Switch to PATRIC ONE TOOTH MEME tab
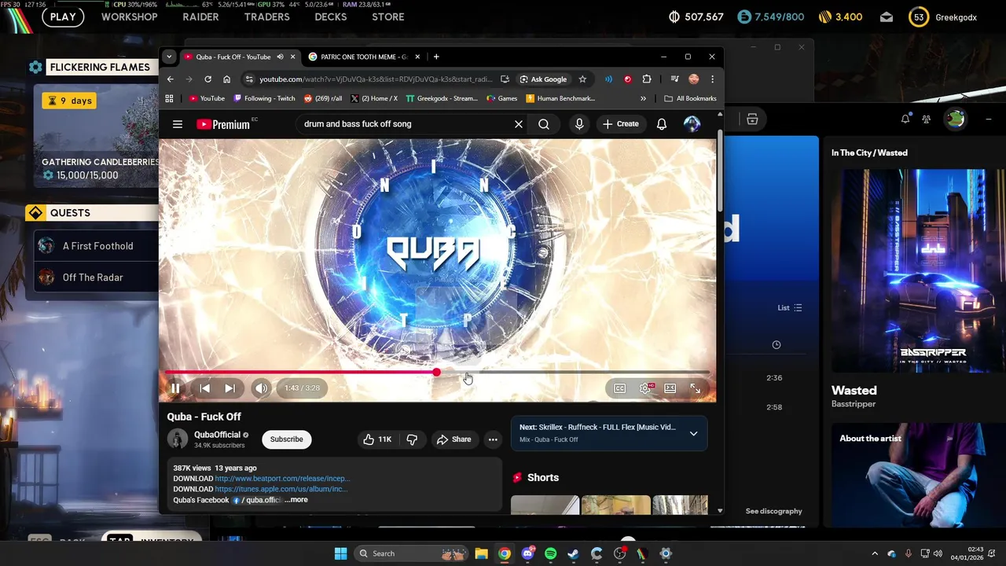Screen dimensions: 1006x566 (x=364, y=57)
